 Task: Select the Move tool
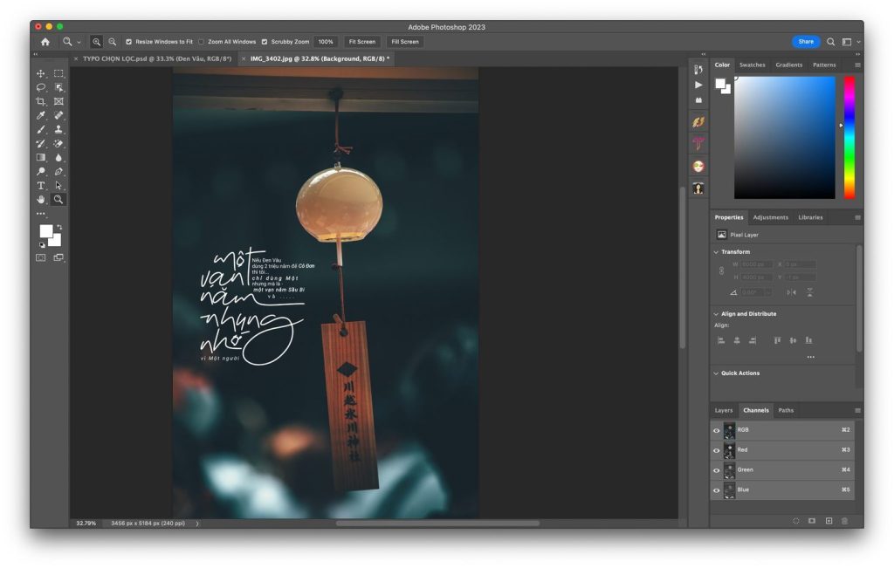(x=40, y=73)
